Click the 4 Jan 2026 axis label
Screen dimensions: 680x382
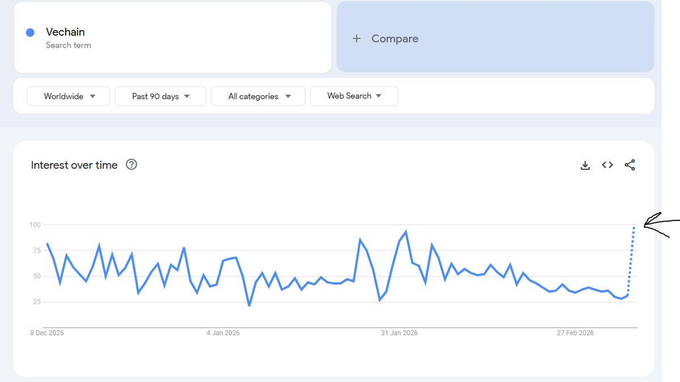point(223,333)
